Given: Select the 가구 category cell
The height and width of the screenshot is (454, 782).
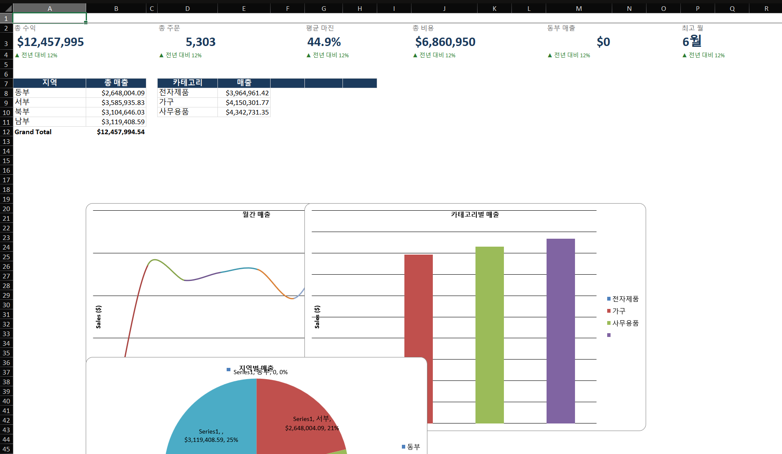Looking at the screenshot, I should coord(187,102).
